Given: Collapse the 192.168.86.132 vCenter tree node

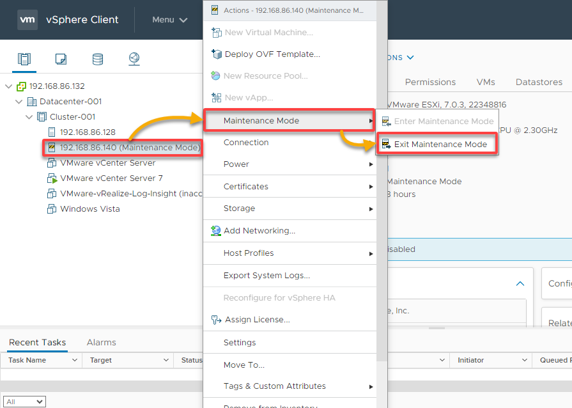Looking at the screenshot, I should [8, 86].
